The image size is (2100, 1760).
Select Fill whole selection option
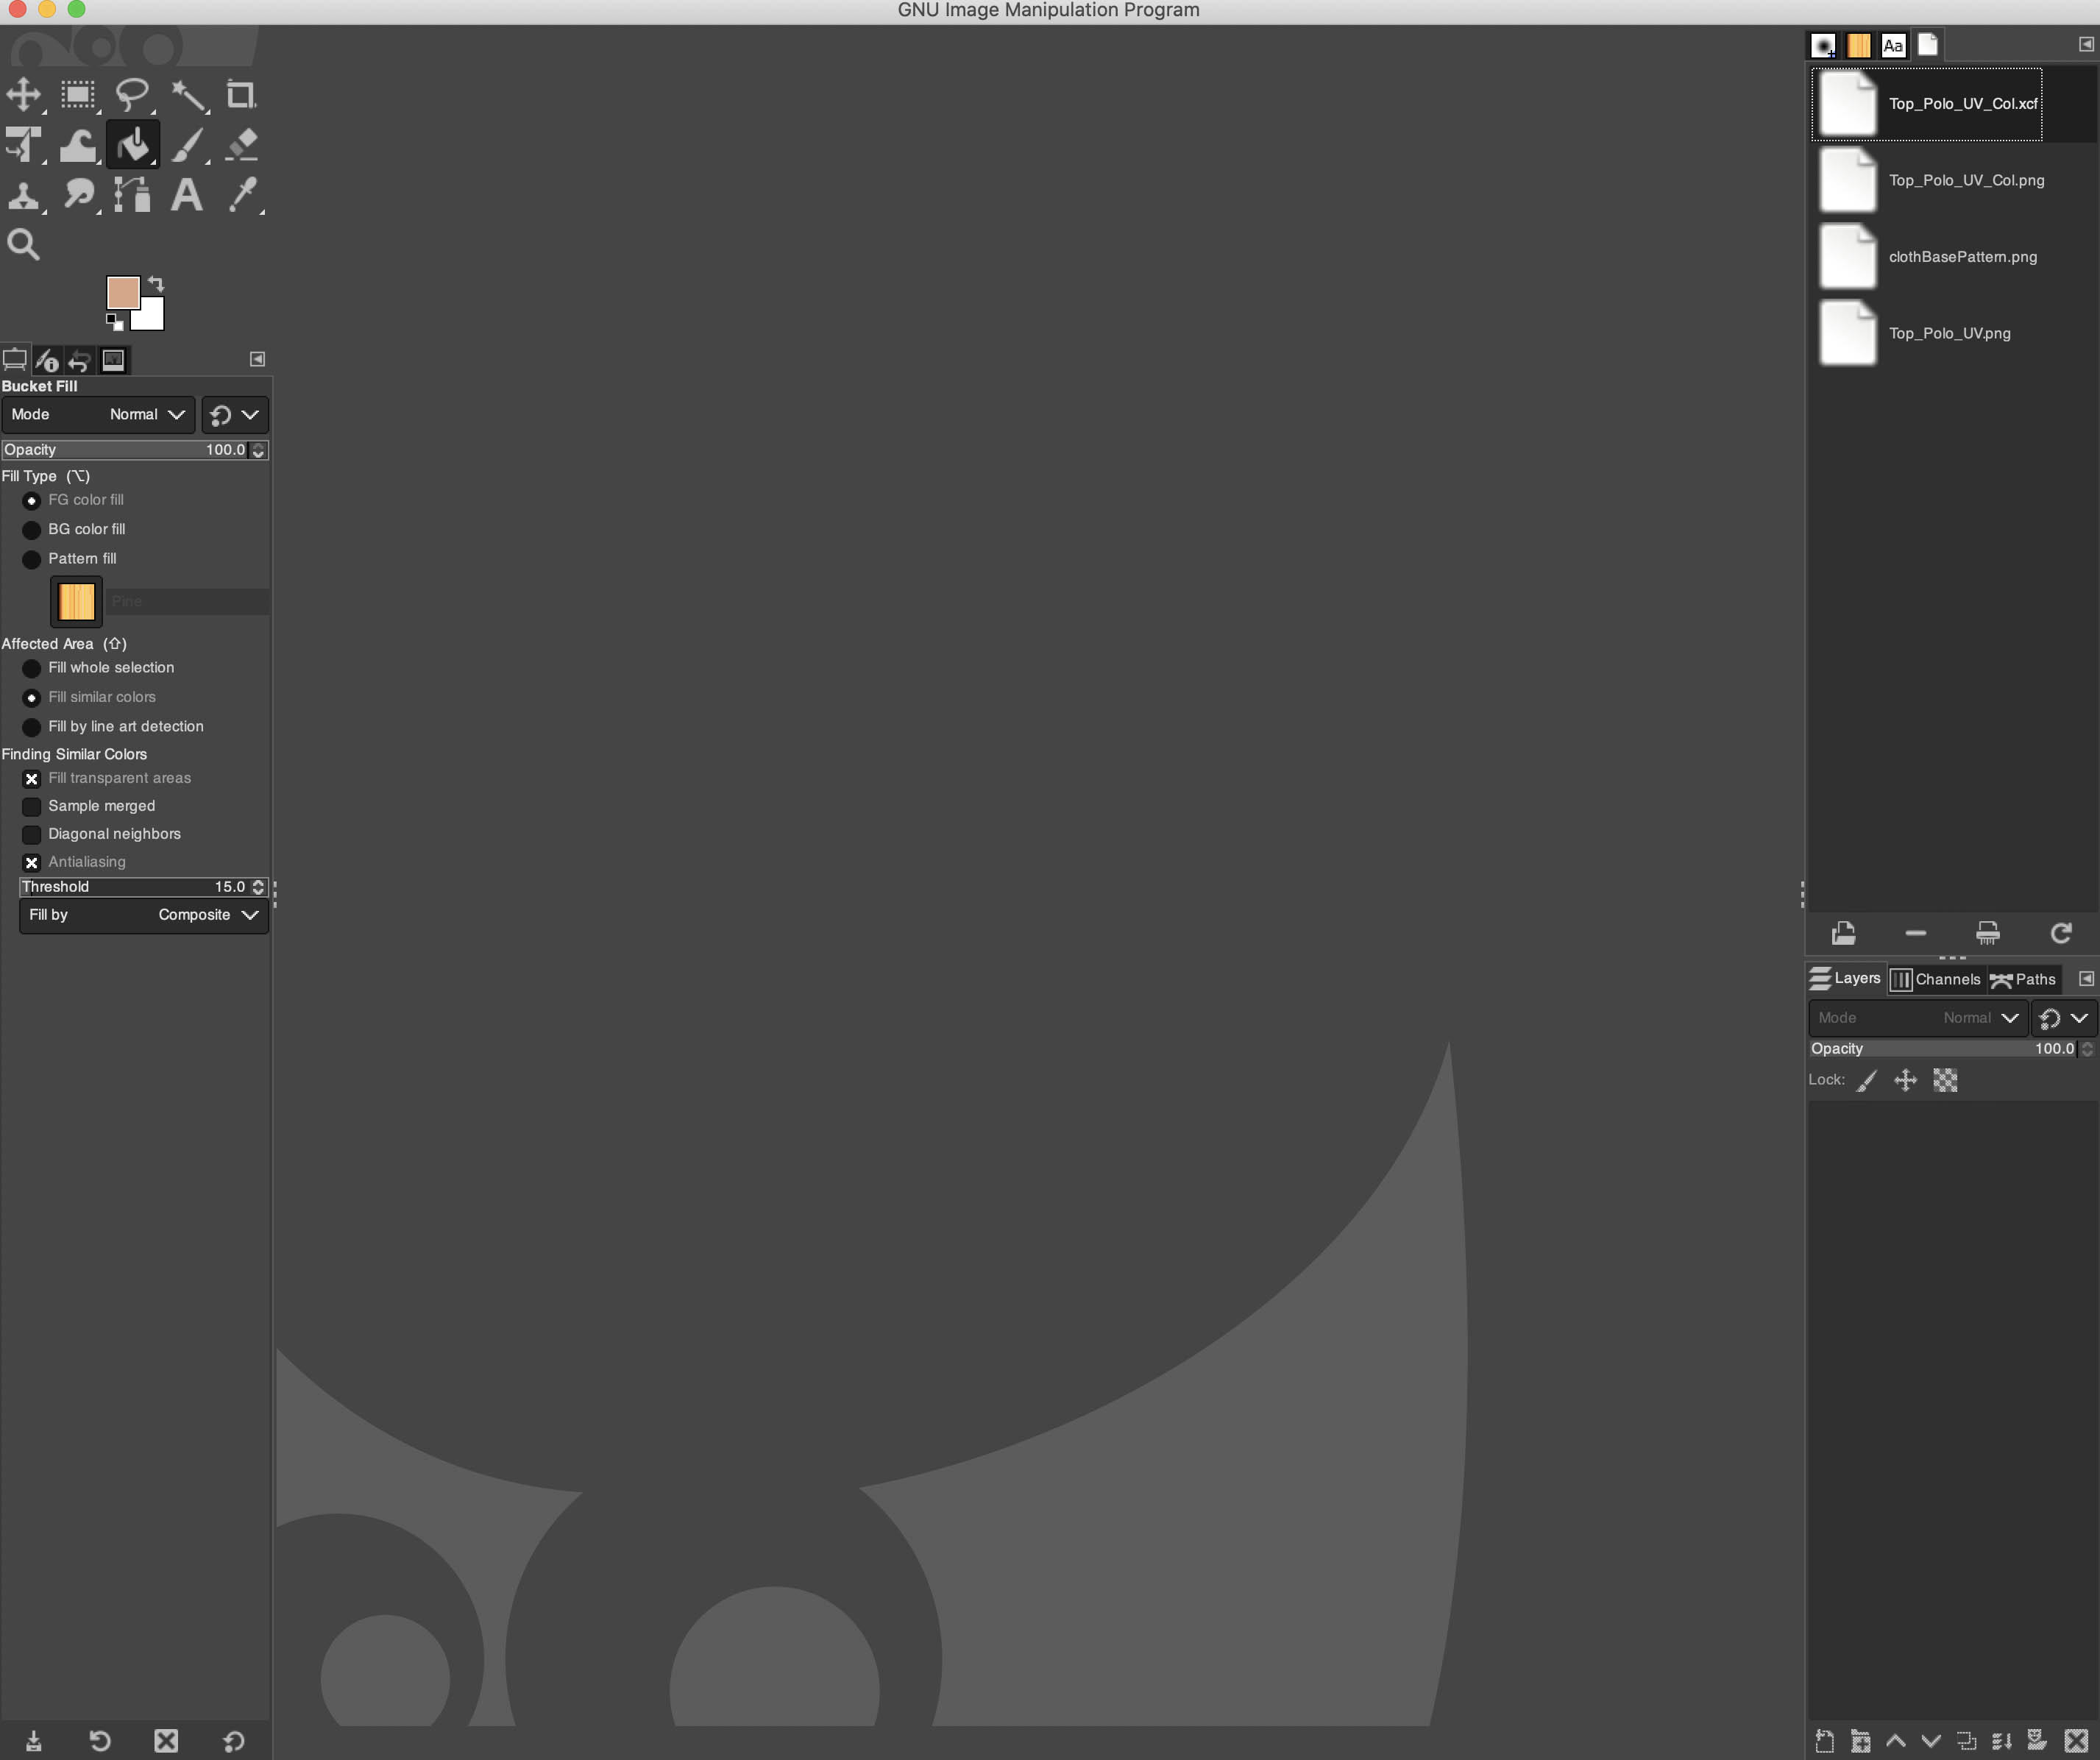click(32, 668)
